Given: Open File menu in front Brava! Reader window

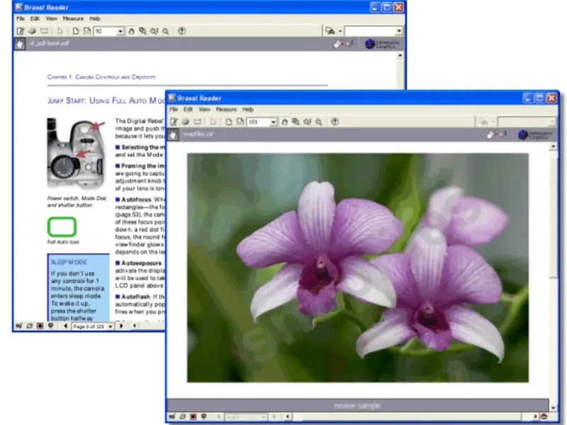Looking at the screenshot, I should tap(174, 109).
